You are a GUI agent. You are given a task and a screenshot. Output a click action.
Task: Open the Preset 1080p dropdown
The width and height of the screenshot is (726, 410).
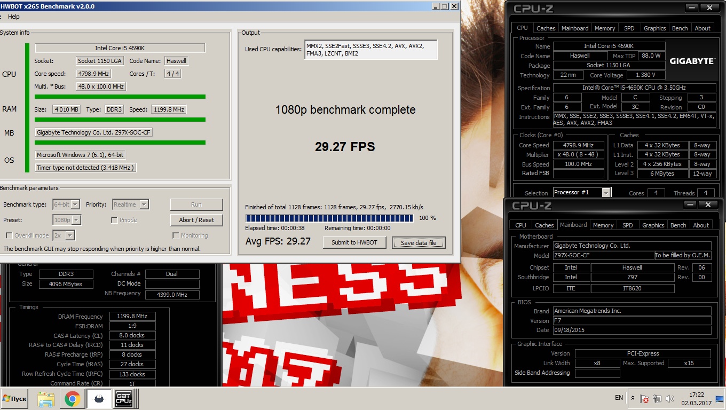click(x=67, y=220)
